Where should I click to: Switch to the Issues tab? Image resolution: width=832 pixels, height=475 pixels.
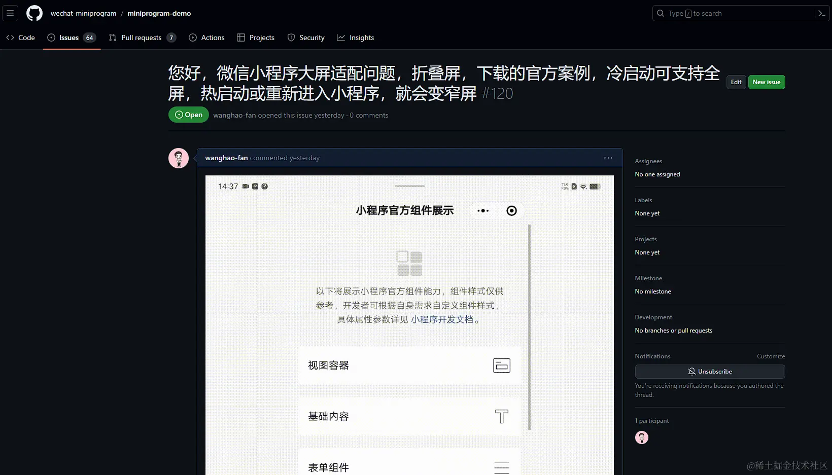pos(72,38)
